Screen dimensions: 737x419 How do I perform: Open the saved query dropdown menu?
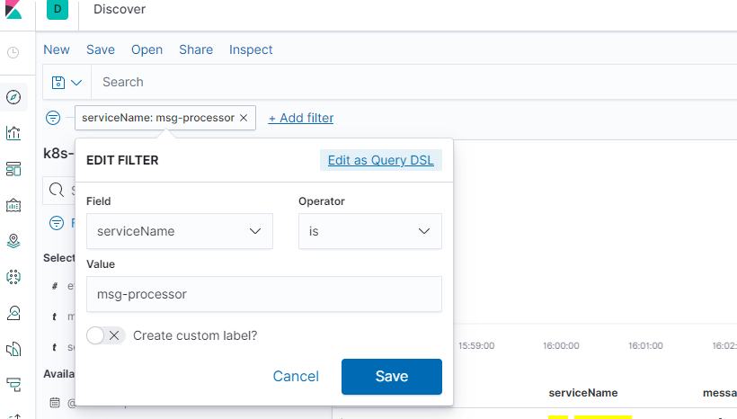coord(67,82)
